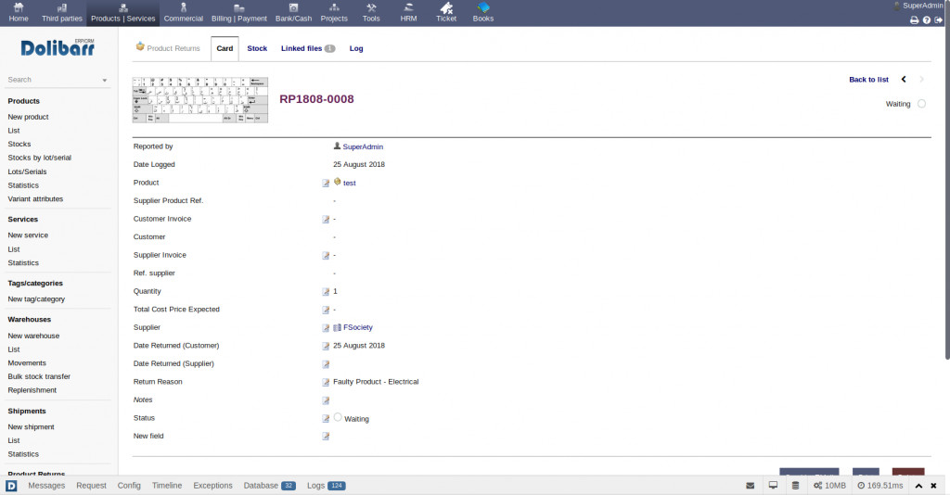Click New shipment sidebar link

coord(31,426)
